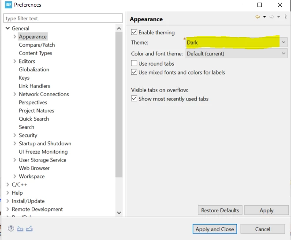
Task: Open the Perspectives preferences page
Action: pos(33,102)
